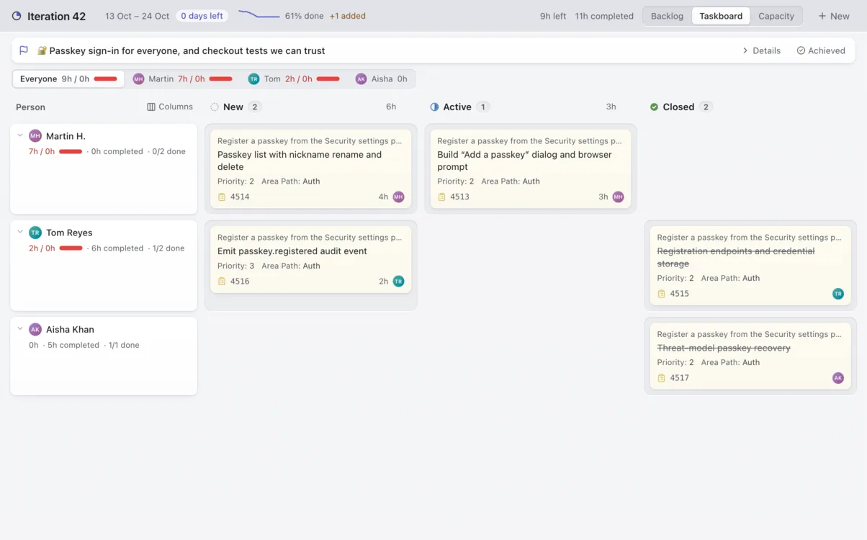The width and height of the screenshot is (867, 540).
Task: Click New column count badge 2
Action: point(255,107)
